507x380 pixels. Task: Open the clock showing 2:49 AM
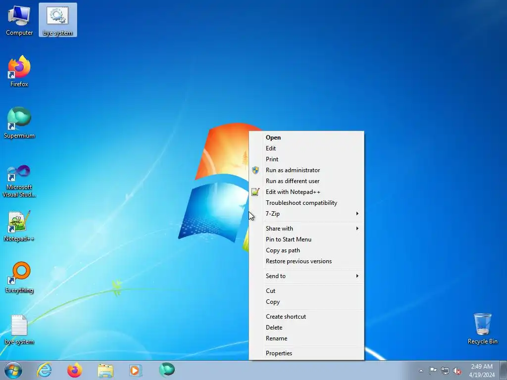482,370
